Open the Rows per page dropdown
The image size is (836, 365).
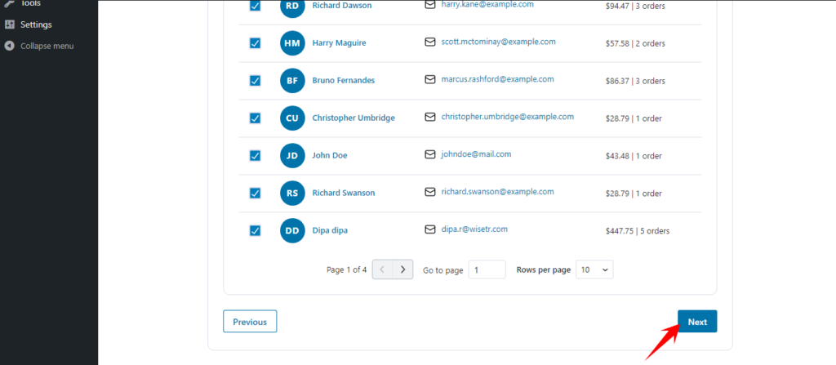[594, 270]
